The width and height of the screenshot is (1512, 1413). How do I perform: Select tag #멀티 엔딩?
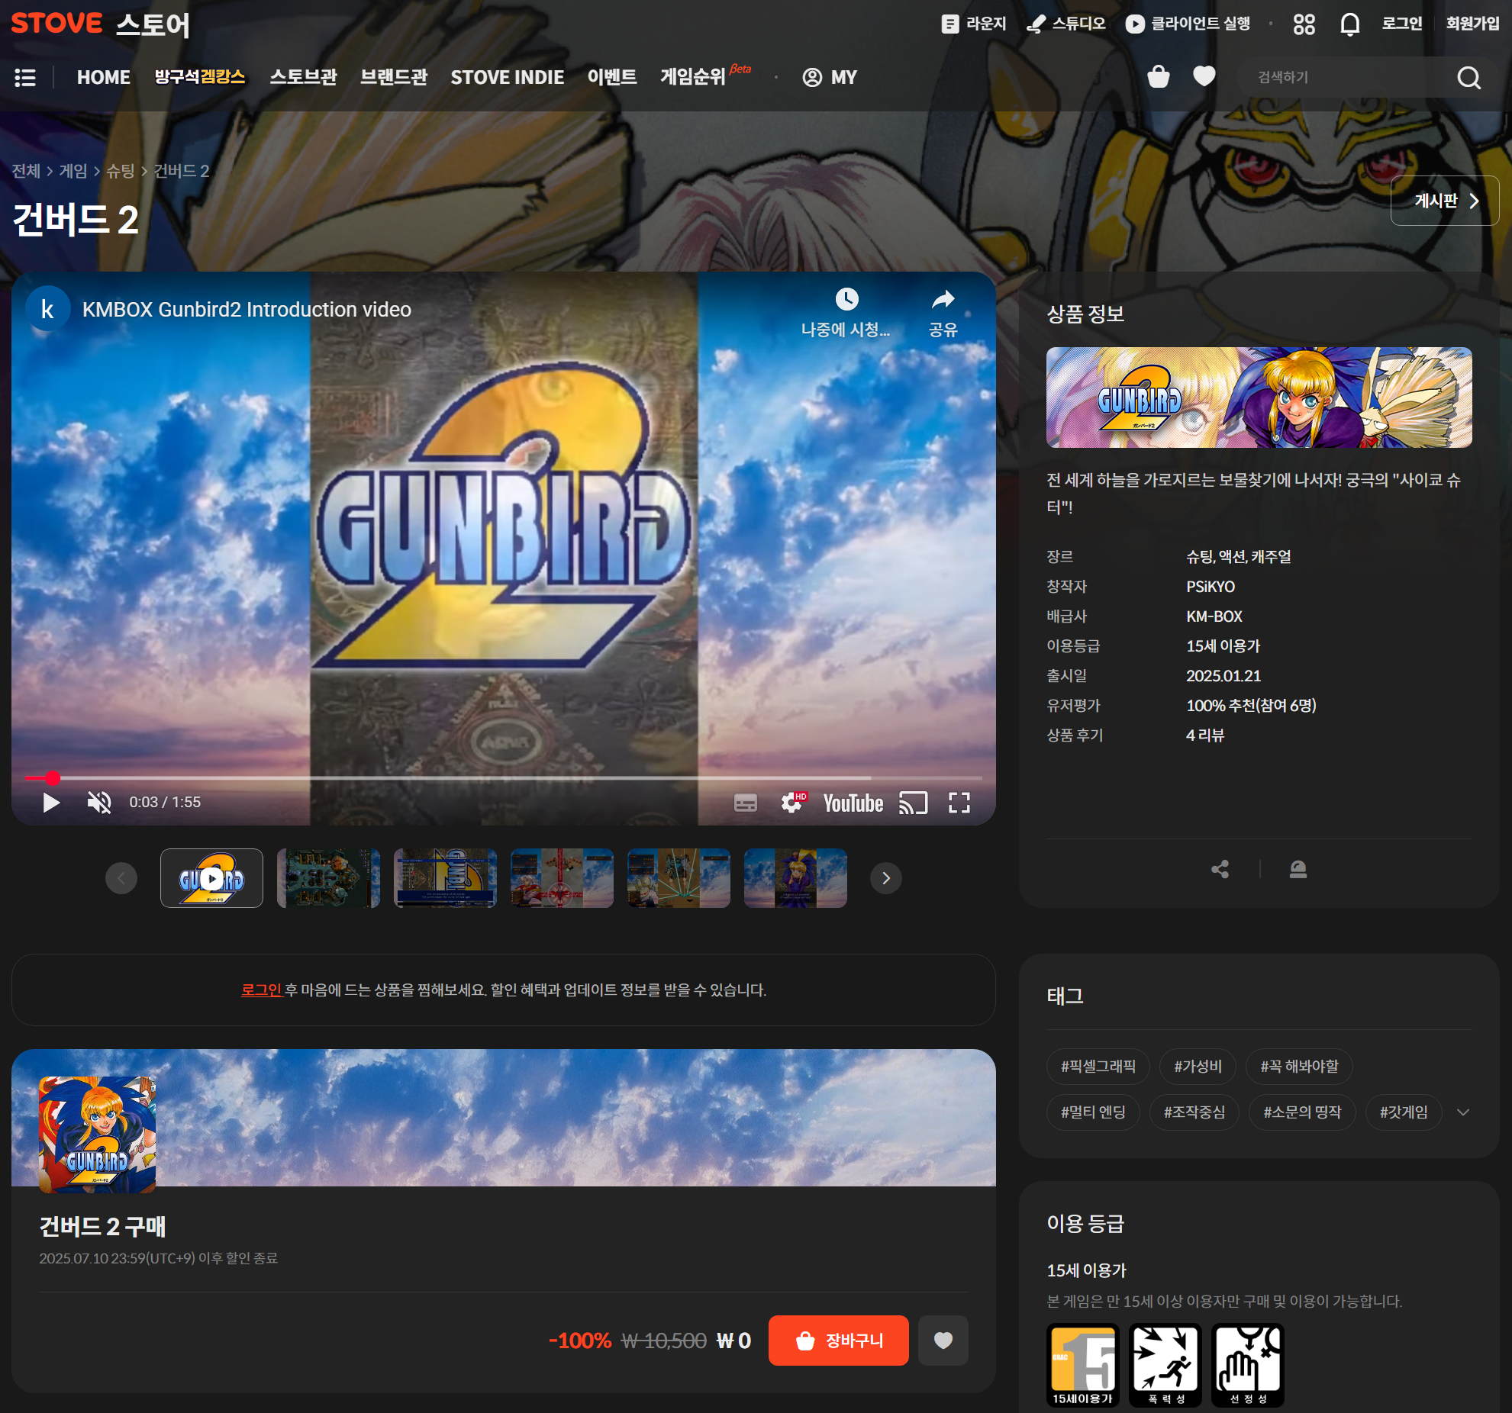pyautogui.click(x=1093, y=1112)
